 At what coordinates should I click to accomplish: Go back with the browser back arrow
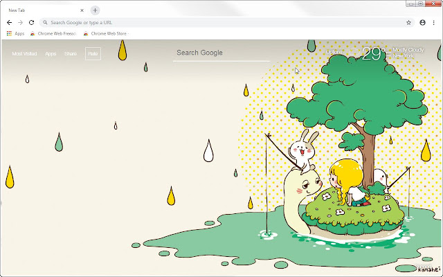(x=9, y=23)
